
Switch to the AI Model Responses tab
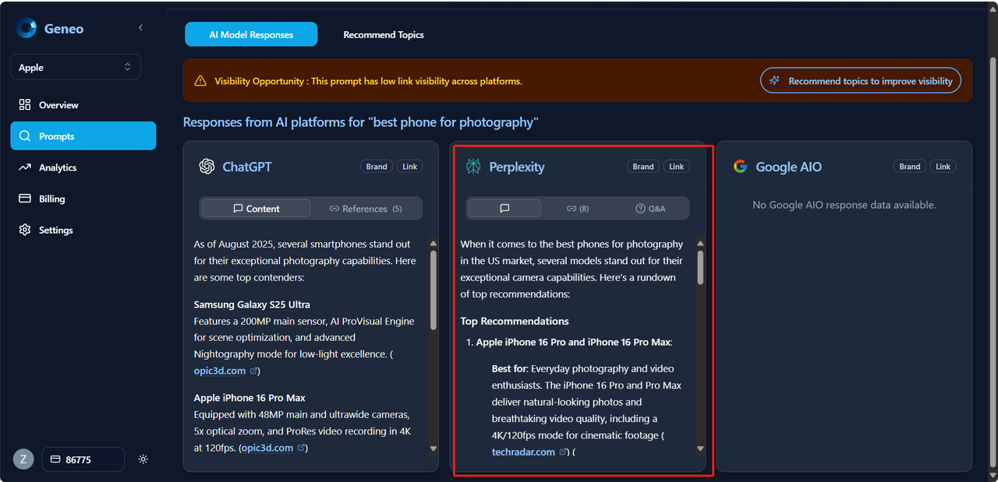[251, 34]
